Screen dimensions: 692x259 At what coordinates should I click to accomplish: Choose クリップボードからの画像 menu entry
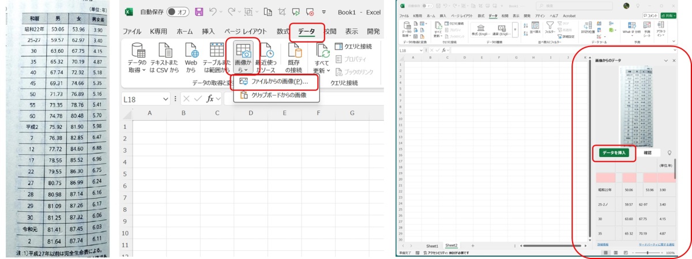(x=276, y=96)
